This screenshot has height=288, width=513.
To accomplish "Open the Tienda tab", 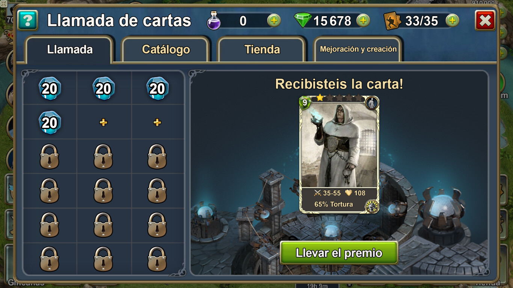I will pos(262,49).
